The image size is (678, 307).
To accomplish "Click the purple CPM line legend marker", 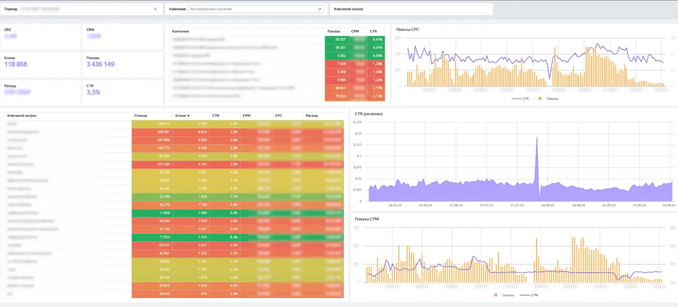I will 524,295.
